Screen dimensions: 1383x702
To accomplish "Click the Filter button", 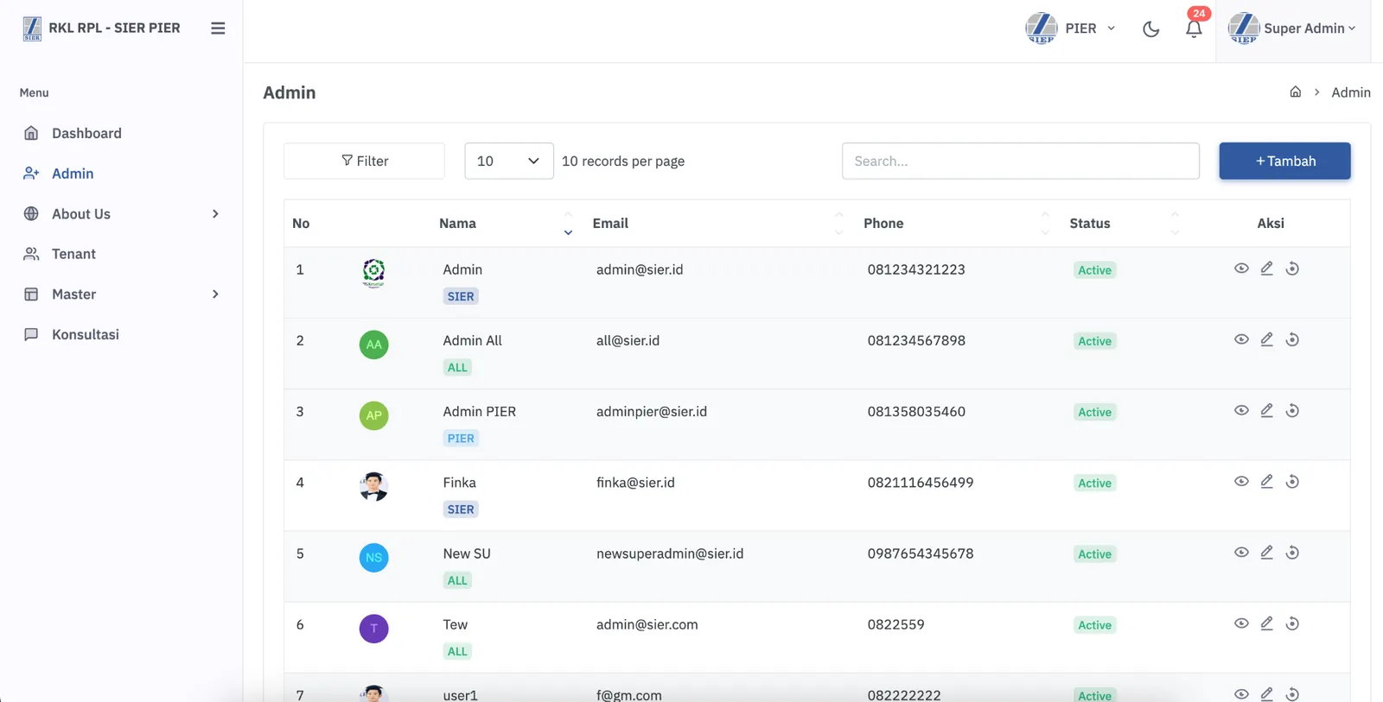I will pos(364,161).
